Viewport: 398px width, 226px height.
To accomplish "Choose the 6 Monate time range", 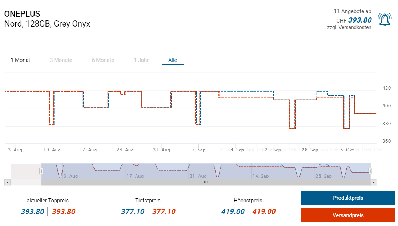I will pyautogui.click(x=103, y=60).
